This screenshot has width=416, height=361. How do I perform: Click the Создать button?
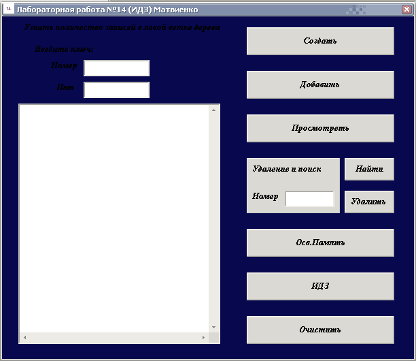pyautogui.click(x=320, y=41)
